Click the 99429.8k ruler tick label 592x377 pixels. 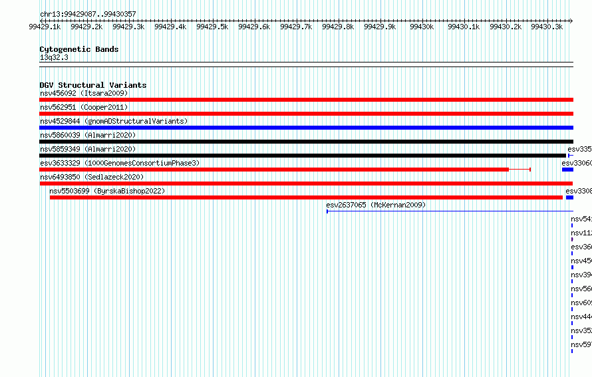coord(338,27)
